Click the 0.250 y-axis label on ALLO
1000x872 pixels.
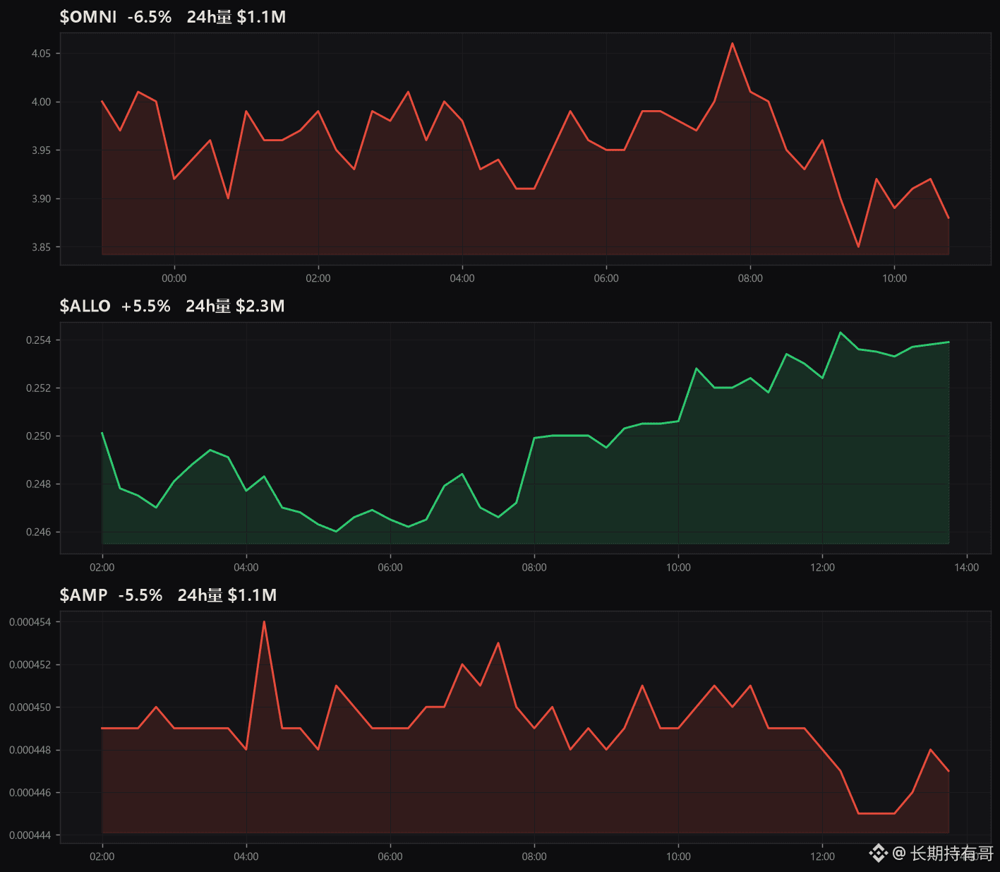click(x=39, y=436)
